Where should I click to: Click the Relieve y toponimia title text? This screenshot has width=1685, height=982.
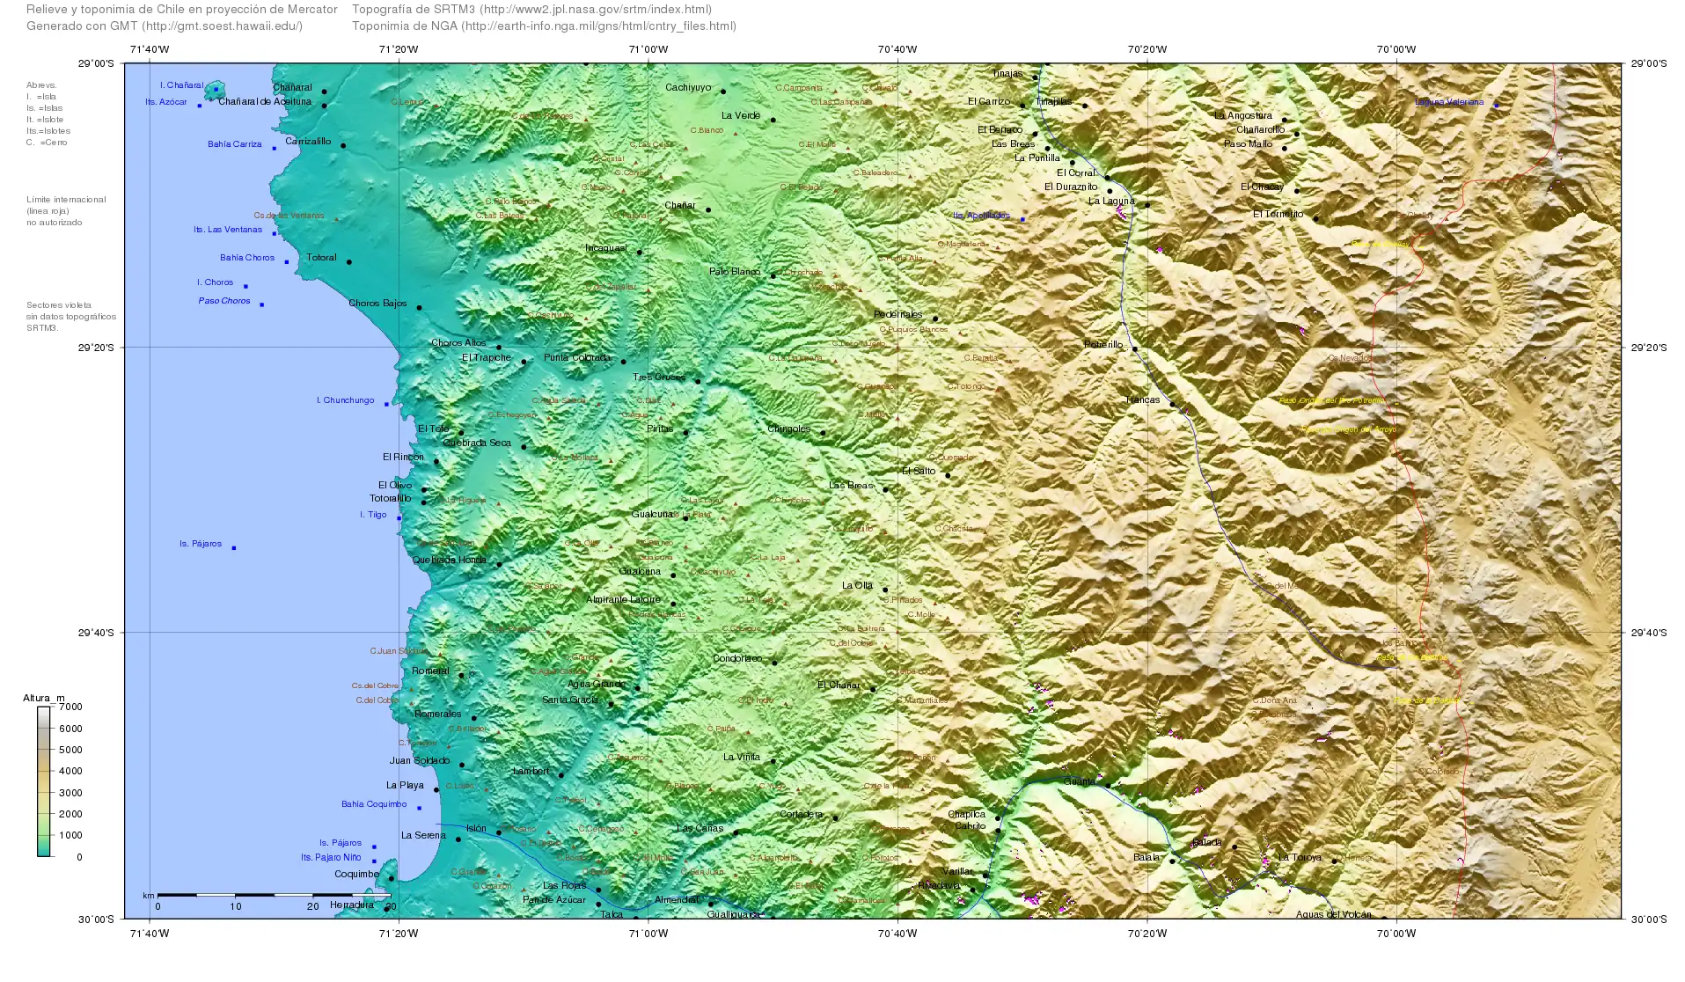click(180, 10)
